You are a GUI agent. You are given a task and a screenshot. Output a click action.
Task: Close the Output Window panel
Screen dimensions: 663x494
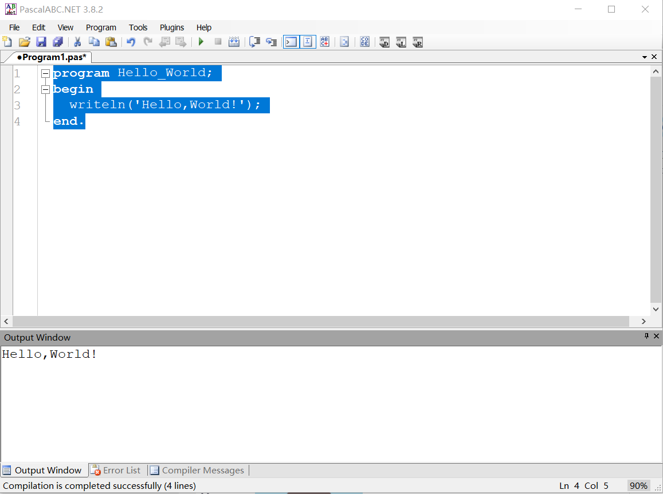coord(656,336)
